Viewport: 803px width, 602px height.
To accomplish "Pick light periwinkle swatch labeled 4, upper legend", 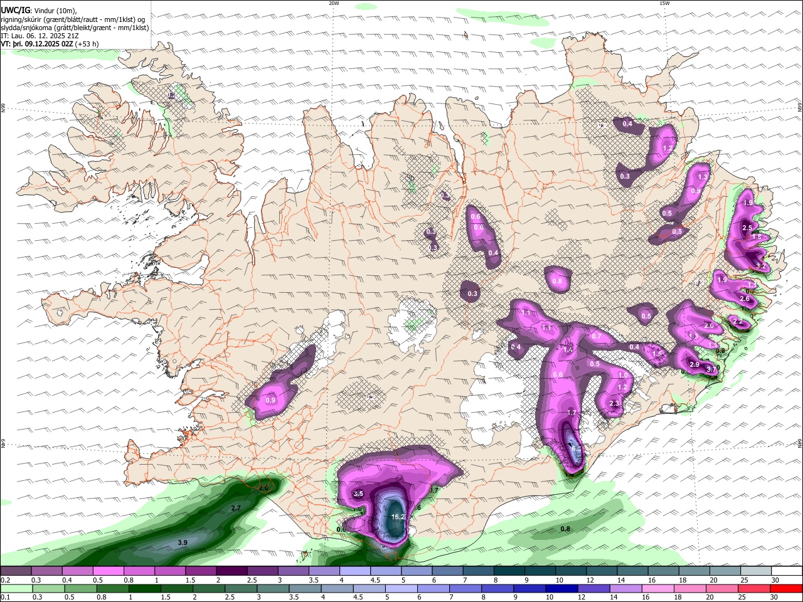I will [354, 571].
